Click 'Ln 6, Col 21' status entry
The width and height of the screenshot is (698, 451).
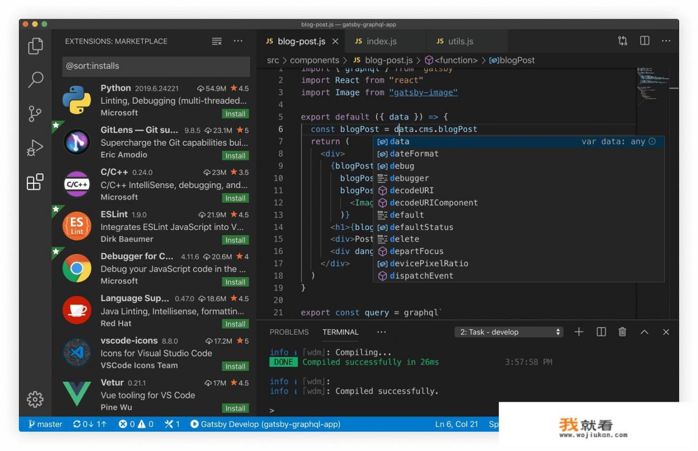[456, 424]
